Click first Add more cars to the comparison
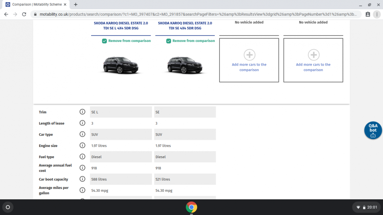This screenshot has width=383, height=215. (x=249, y=67)
